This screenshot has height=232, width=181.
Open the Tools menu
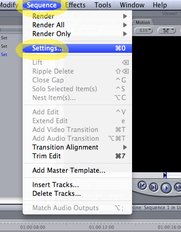[x=103, y=5]
